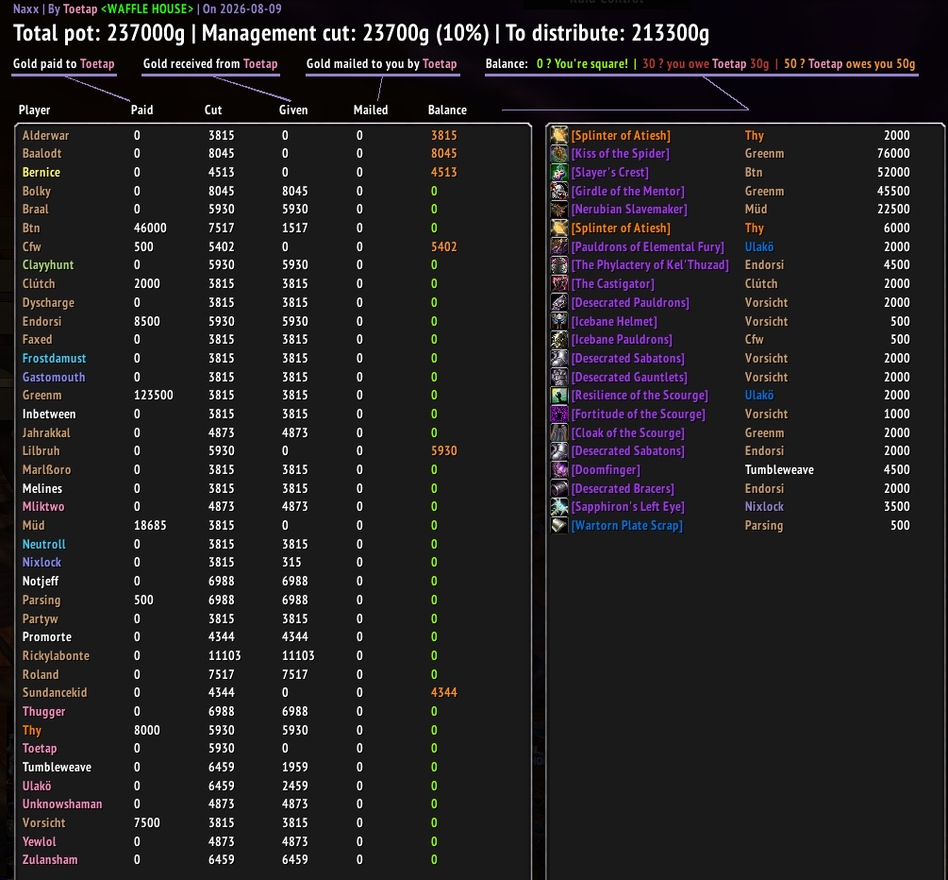Viewport: 948px width, 880px height.
Task: Select the Zulansham player name
Action: pyautogui.click(x=50, y=860)
